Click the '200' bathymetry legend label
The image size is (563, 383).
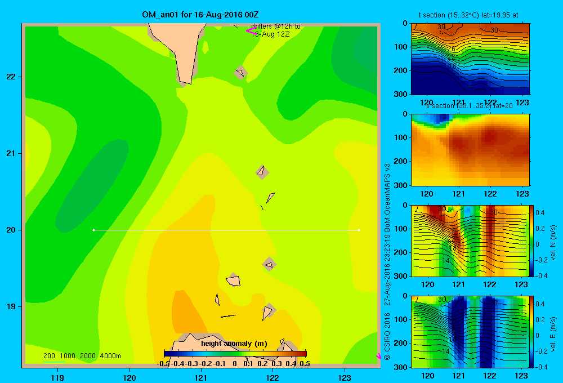(x=49, y=356)
